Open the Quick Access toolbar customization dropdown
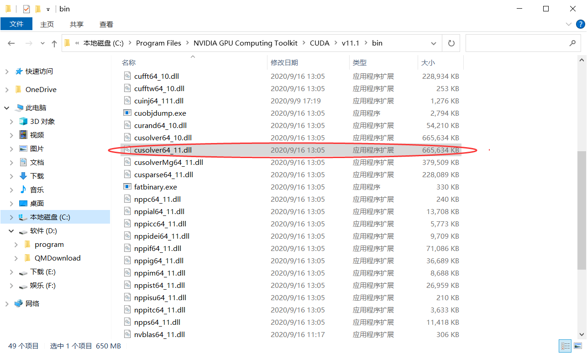 click(48, 9)
